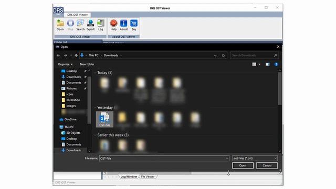
Task: Select 3D Objects folder
Action: [x=73, y=133]
